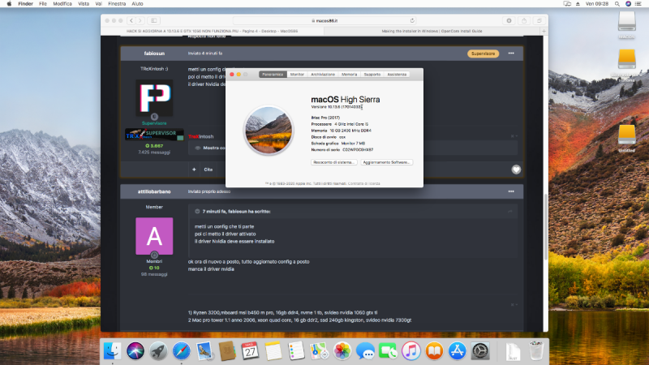Switch to the Monitor tab
This screenshot has height=365, width=649.
point(297,75)
